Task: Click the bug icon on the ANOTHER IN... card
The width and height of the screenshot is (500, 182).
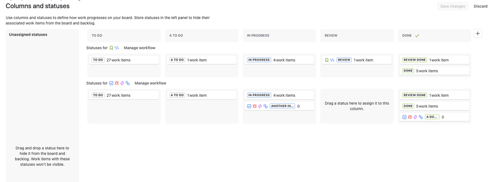Action: (255, 106)
